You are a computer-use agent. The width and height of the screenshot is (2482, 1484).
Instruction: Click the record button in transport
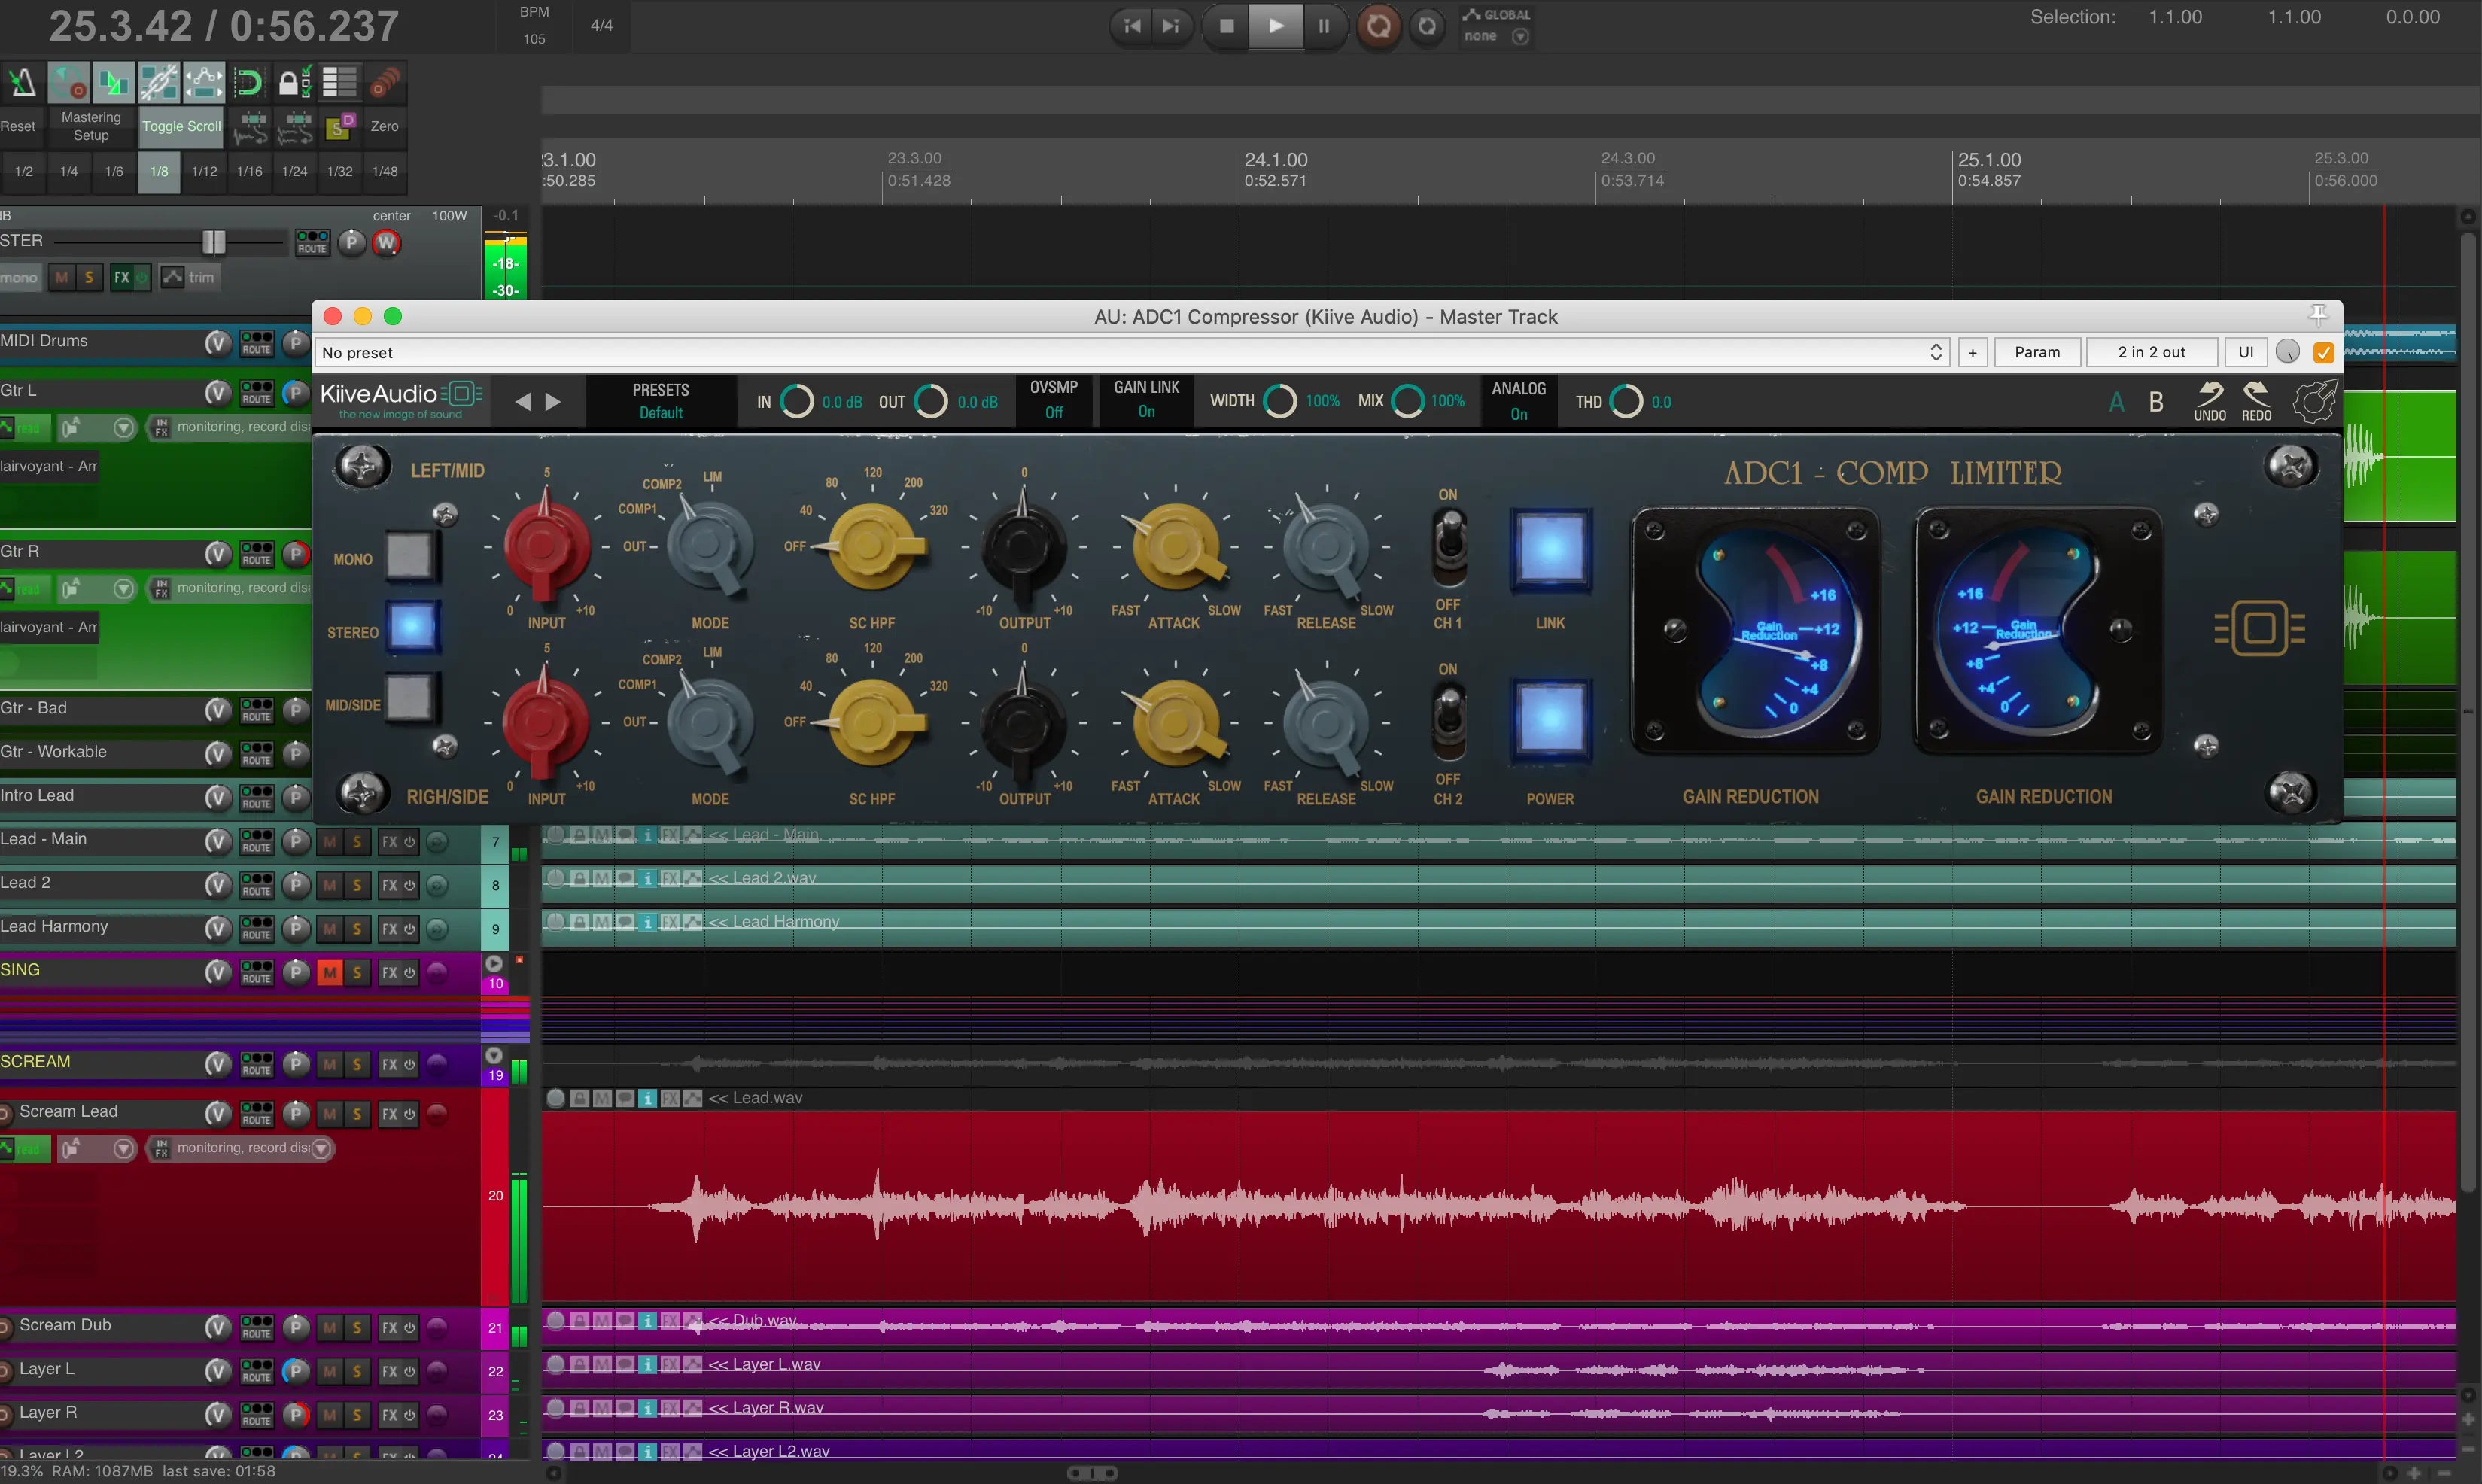[1378, 26]
